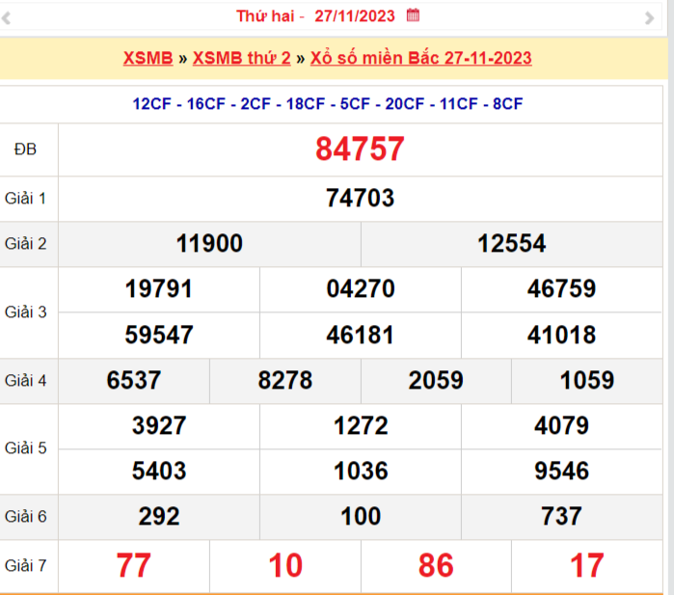This screenshot has width=674, height=595.
Task: Click the Giải 4 number 8278
Action: (284, 381)
